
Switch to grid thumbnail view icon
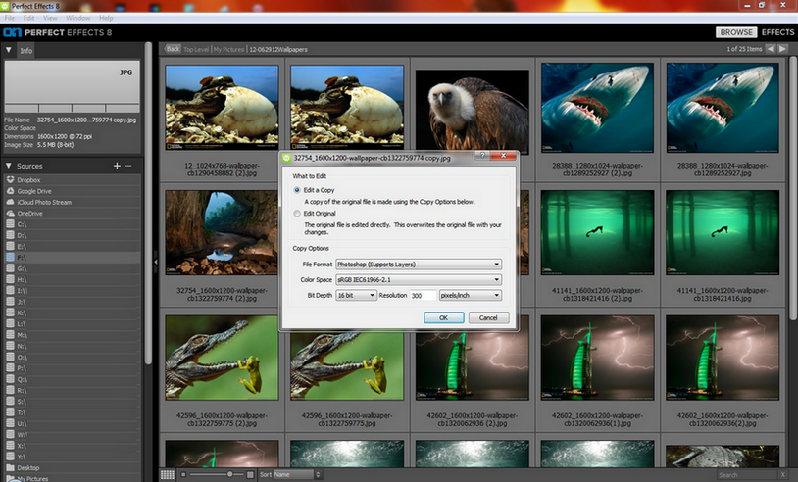[168, 474]
